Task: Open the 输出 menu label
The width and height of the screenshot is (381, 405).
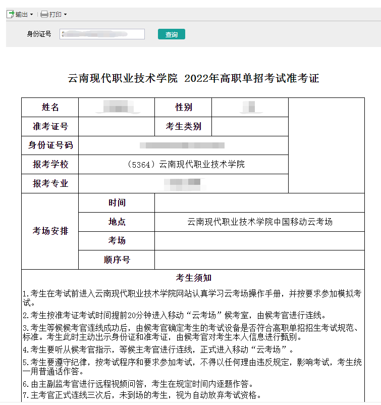Action: click(x=22, y=14)
